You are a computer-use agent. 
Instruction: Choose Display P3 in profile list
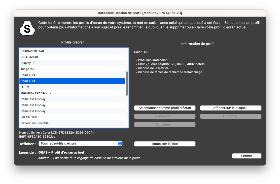(x=72, y=63)
